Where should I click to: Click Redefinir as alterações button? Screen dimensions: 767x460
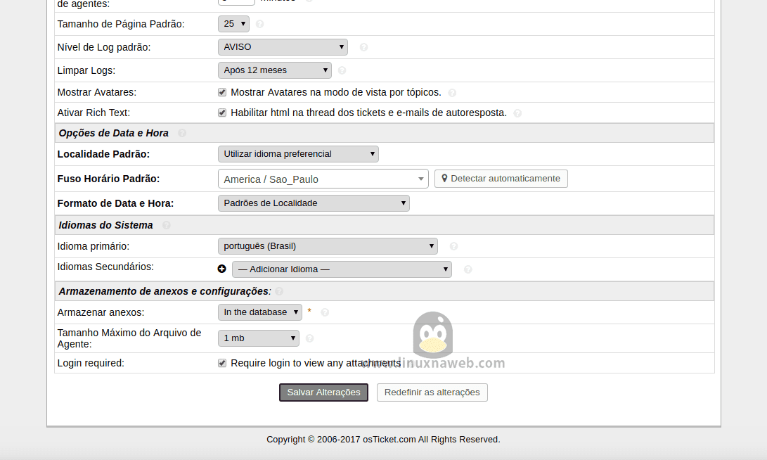tap(432, 392)
